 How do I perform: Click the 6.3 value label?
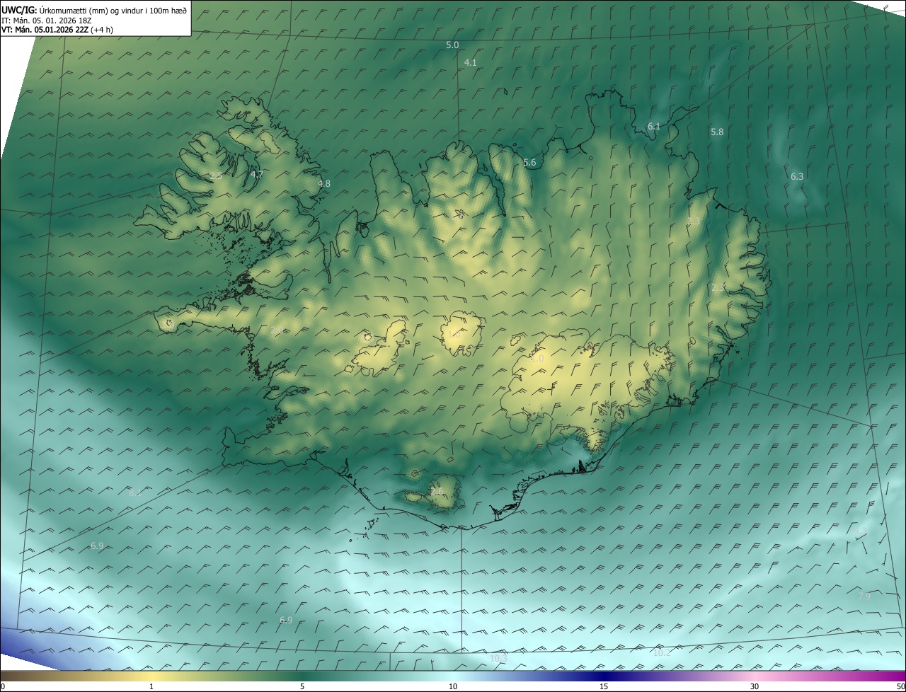point(797,176)
